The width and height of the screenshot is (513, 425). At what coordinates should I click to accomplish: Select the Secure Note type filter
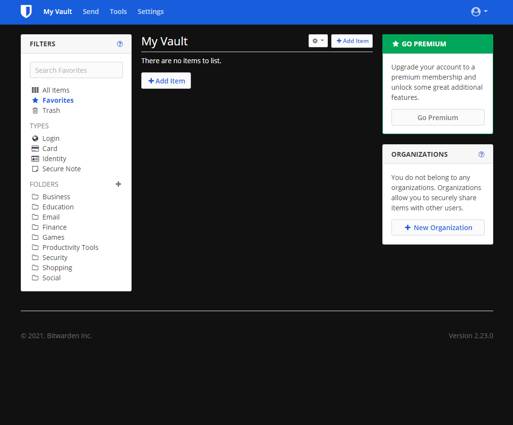(61, 168)
